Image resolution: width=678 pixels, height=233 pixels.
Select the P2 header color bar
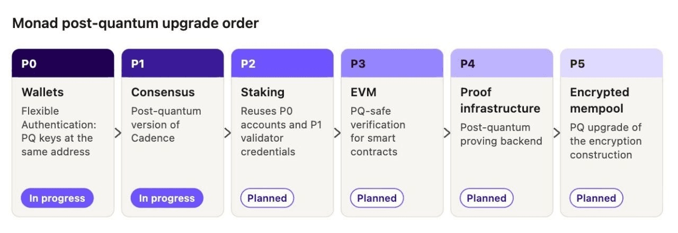(282, 63)
